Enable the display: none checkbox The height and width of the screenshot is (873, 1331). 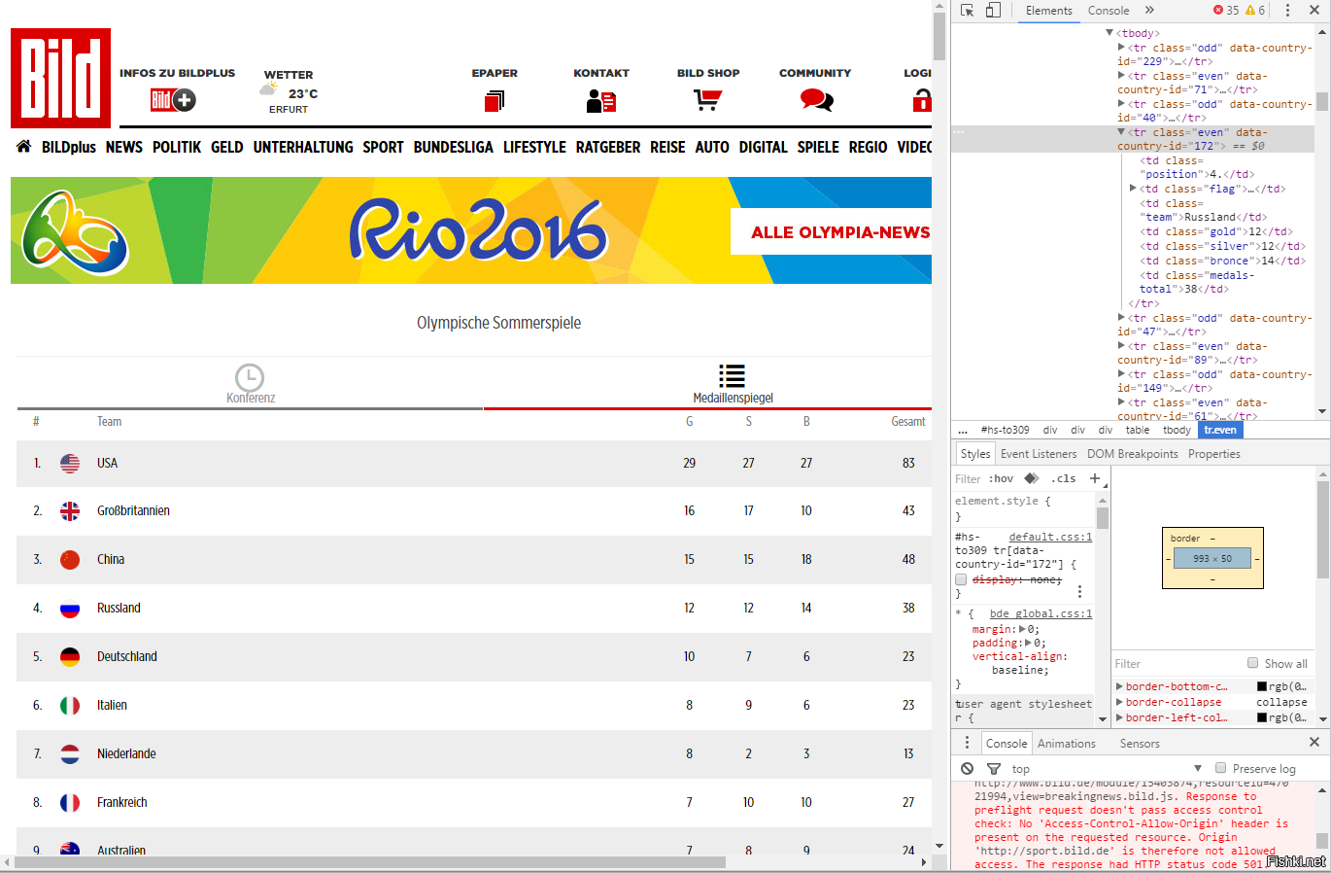coord(961,579)
